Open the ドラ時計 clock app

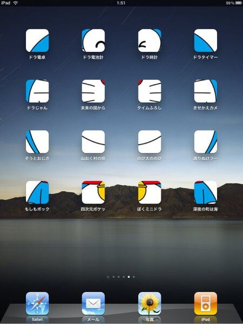[150, 40]
